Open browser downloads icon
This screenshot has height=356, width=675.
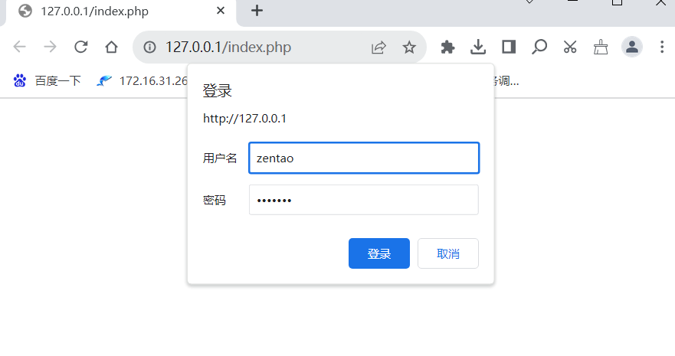(478, 47)
